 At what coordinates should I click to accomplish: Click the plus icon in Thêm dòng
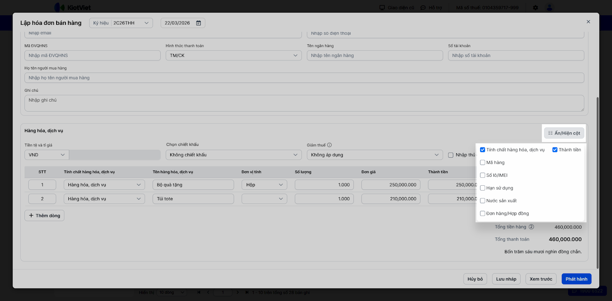[x=31, y=215]
